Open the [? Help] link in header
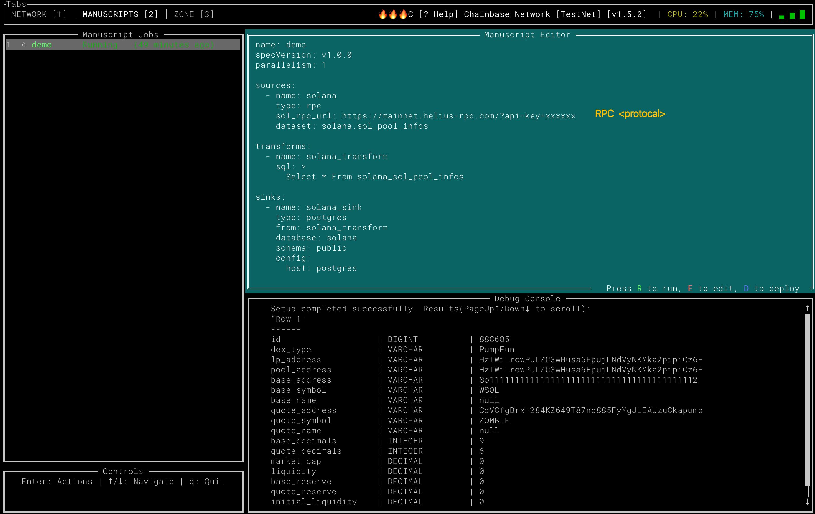Screen dimensions: 815x514 438,14
